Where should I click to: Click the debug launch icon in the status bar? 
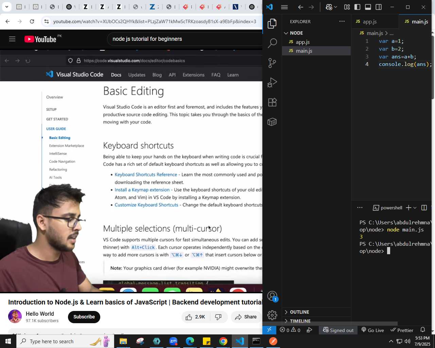pyautogui.click(x=309, y=330)
